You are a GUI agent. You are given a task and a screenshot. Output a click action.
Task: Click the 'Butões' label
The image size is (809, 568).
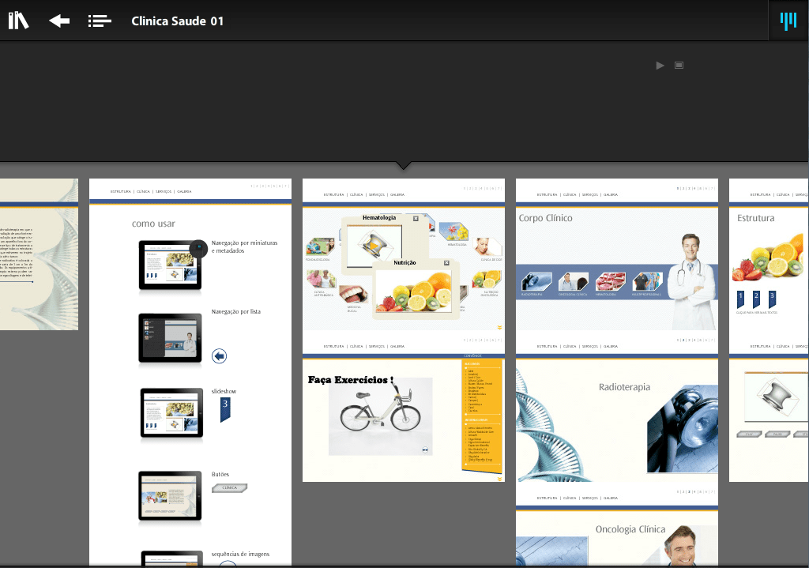220,474
